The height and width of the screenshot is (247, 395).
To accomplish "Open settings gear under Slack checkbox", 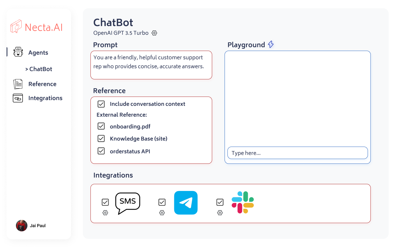I will coord(220,213).
